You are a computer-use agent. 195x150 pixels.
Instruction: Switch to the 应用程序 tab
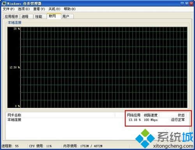click(11, 17)
